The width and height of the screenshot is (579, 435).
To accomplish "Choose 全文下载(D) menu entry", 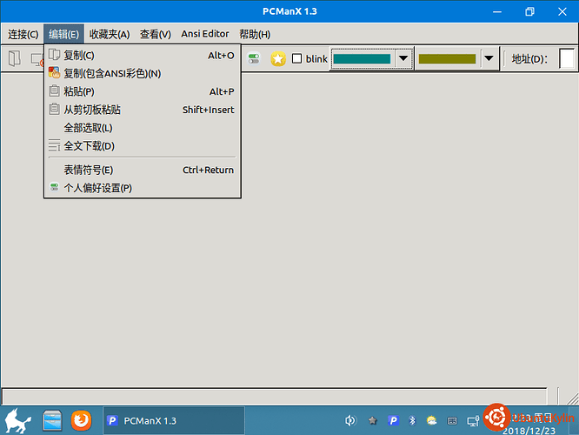I will [143, 146].
